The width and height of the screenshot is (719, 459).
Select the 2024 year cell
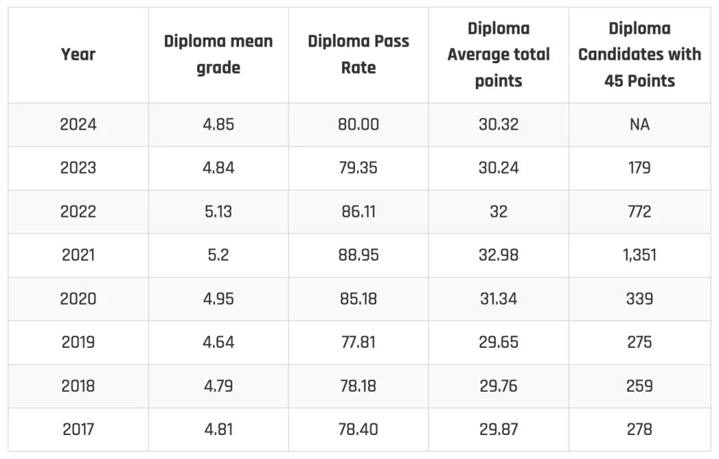pos(79,124)
